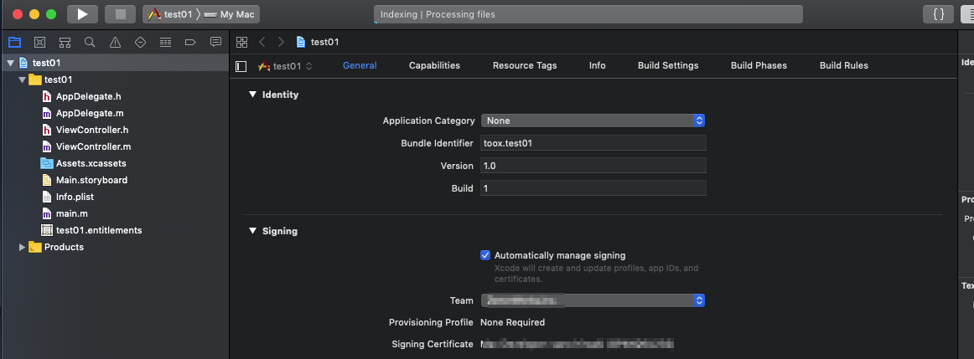Click the Build number field
Screen dimensions: 974x359
click(593, 188)
